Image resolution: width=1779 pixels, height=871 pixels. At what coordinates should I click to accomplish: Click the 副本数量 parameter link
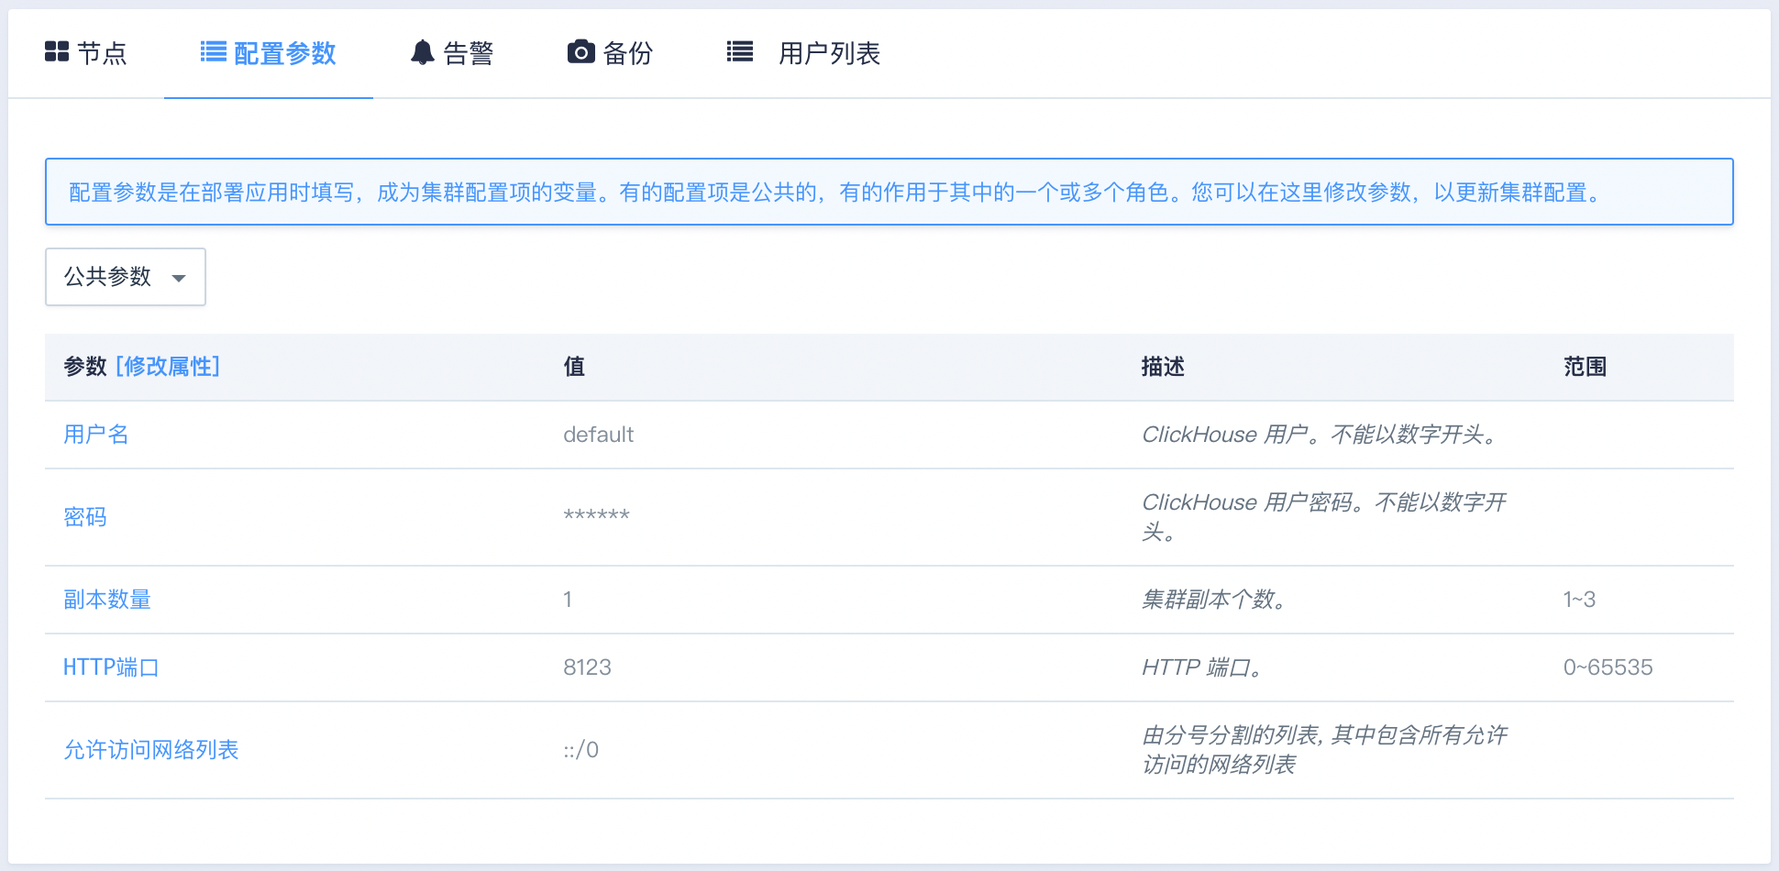coord(107,600)
